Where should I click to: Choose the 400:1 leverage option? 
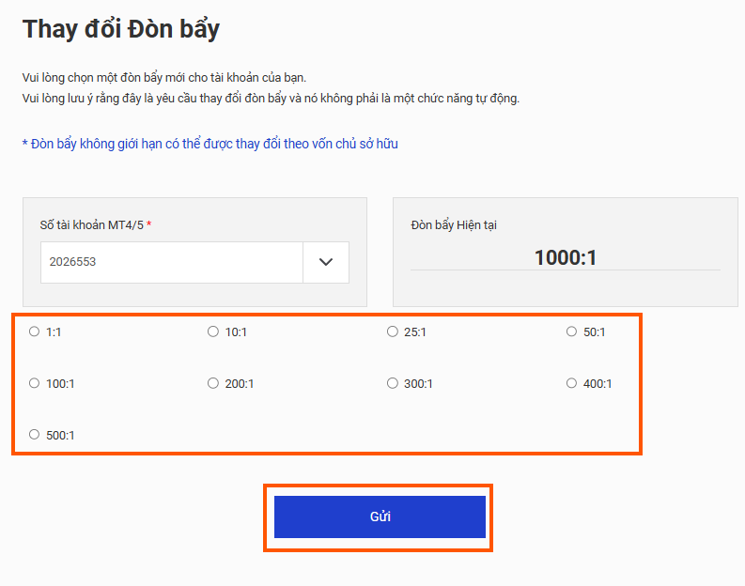[572, 383]
